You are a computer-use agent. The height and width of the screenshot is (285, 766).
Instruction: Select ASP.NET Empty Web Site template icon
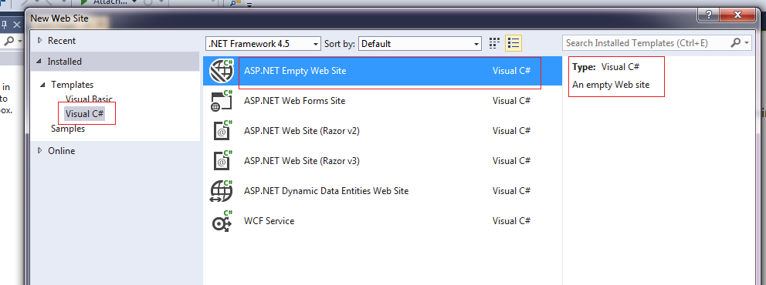(x=221, y=71)
